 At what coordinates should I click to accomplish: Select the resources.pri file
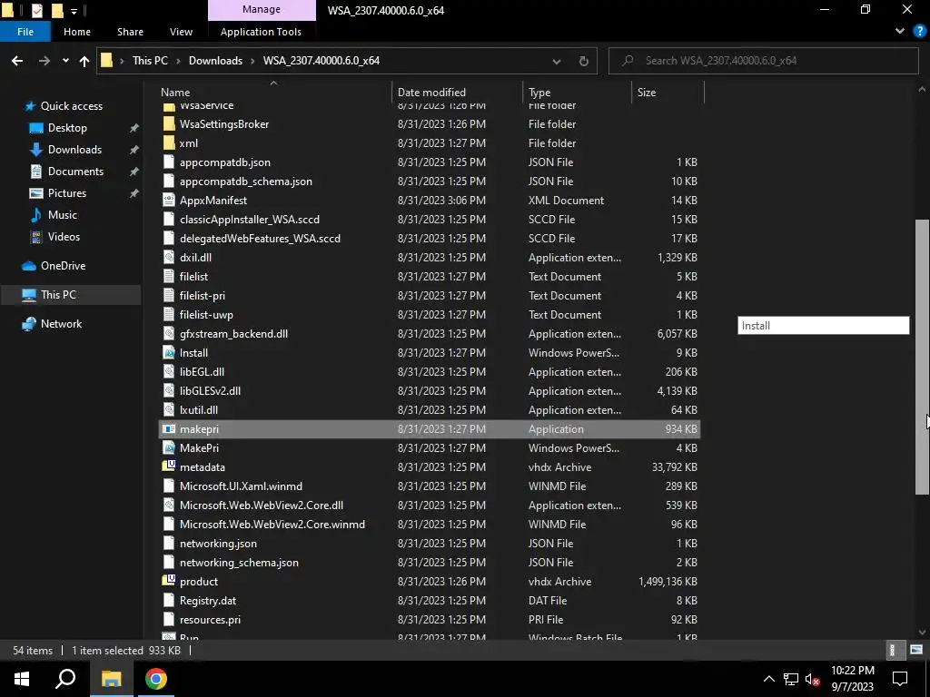[x=210, y=619]
